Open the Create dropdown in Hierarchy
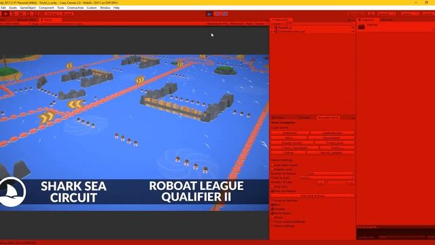This screenshot has width=435, height=245. point(277,24)
